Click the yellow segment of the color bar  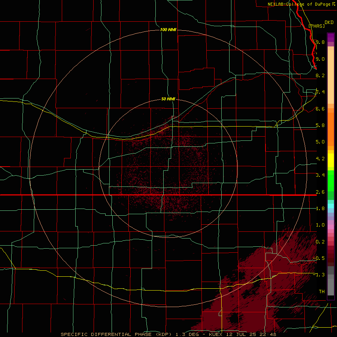[331, 160]
